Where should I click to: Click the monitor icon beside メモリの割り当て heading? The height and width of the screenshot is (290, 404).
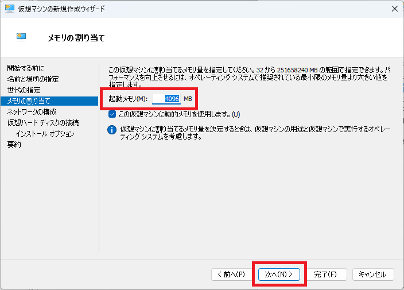[x=21, y=37]
